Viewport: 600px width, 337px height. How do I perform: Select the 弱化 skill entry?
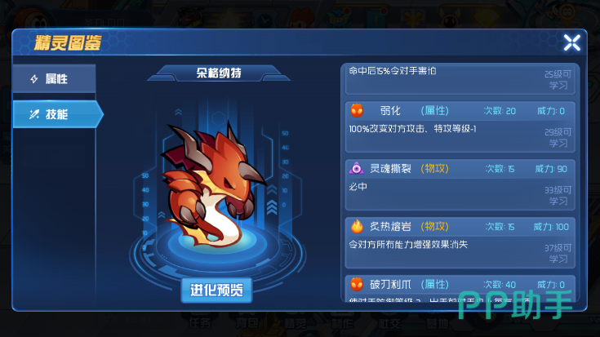click(x=460, y=127)
